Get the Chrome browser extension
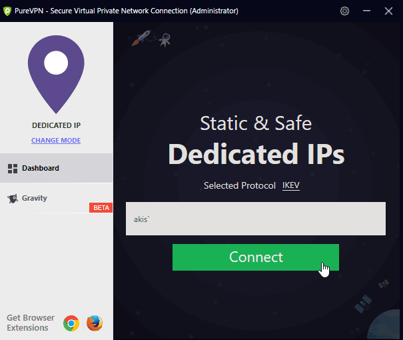This screenshot has width=403, height=340. click(71, 323)
